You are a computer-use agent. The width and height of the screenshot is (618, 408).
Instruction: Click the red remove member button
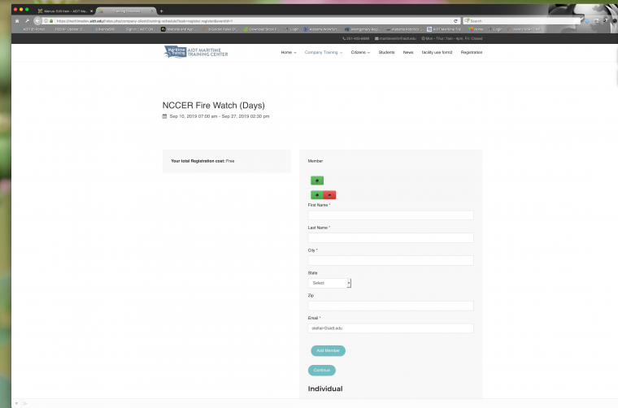click(329, 195)
